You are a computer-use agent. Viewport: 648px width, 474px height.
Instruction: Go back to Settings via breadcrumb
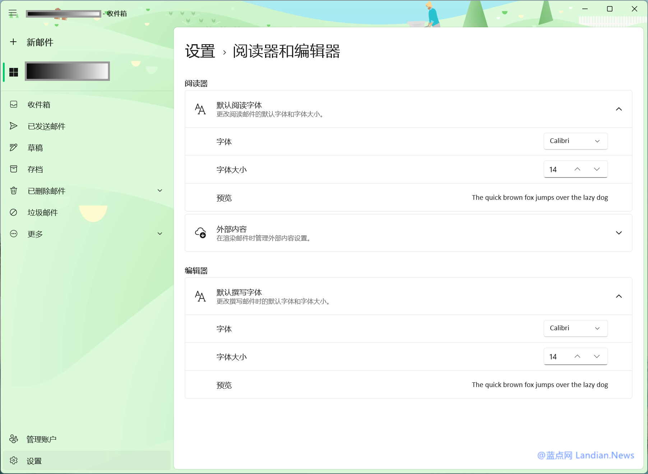(200, 51)
